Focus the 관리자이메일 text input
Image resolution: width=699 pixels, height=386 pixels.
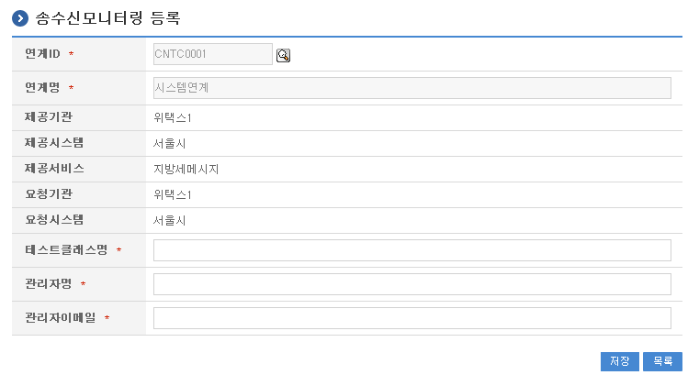click(x=412, y=318)
